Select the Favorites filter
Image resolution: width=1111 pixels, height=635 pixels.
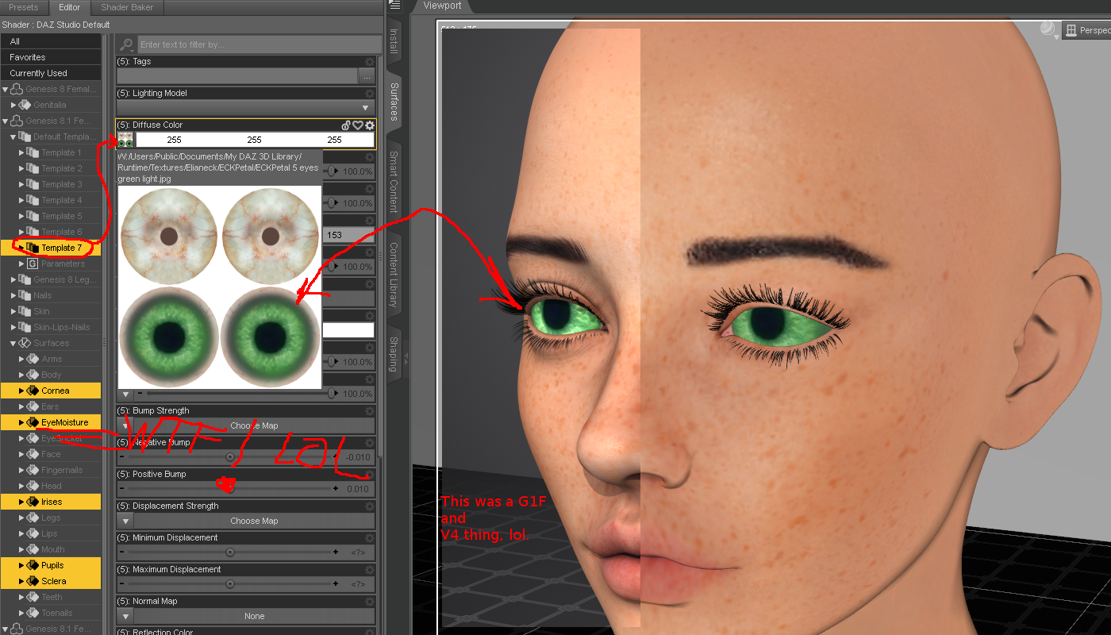pyautogui.click(x=51, y=57)
